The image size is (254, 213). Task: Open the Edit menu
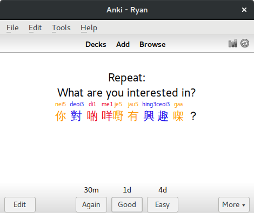point(35,28)
